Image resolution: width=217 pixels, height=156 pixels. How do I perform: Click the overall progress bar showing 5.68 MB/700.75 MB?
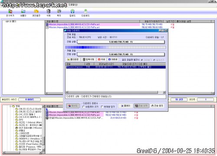pyautogui.click(x=121, y=42)
